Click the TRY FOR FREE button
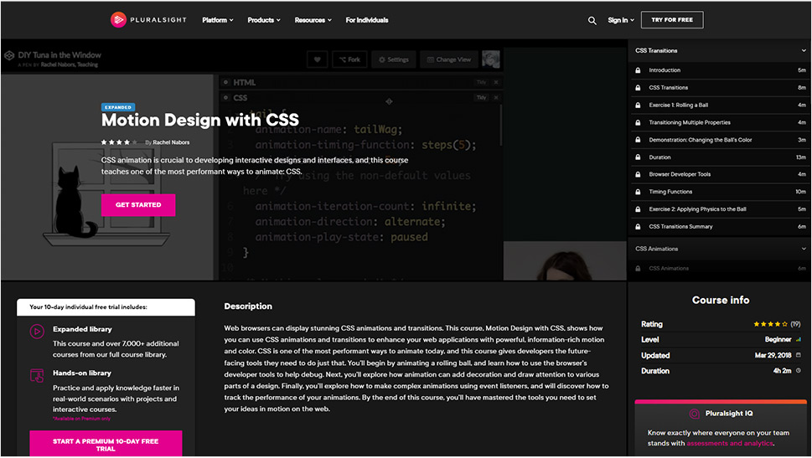This screenshot has width=812, height=458. 672,19
